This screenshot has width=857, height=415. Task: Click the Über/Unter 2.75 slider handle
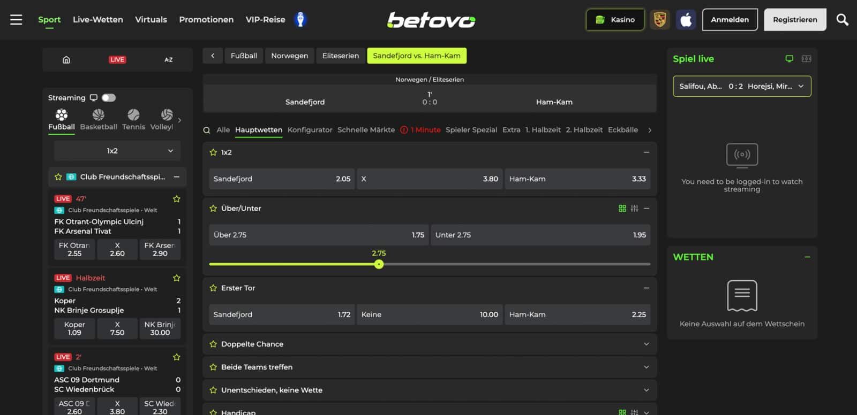click(379, 264)
